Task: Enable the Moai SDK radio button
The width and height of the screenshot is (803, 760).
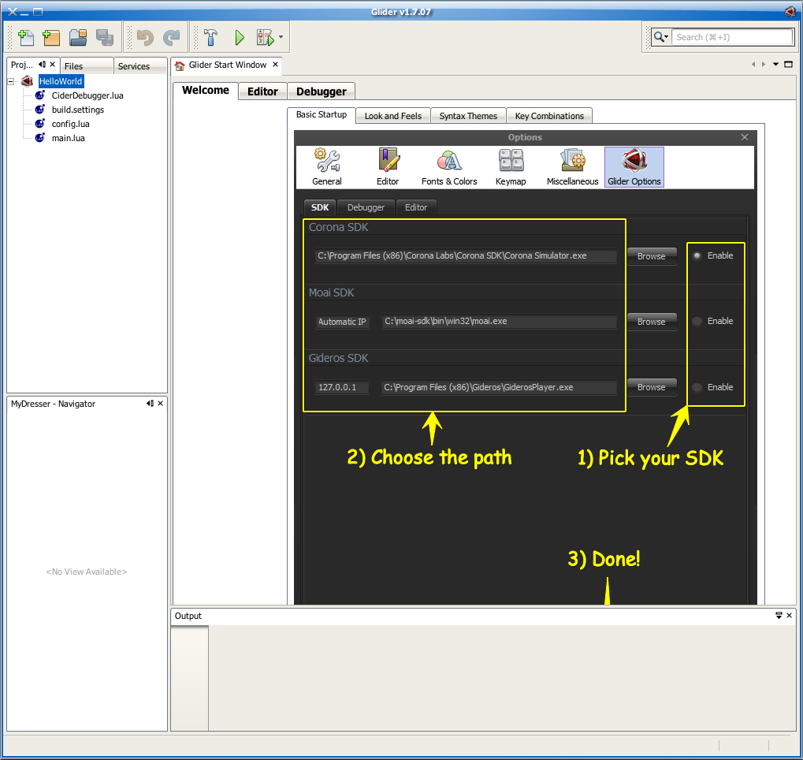Action: coord(697,321)
